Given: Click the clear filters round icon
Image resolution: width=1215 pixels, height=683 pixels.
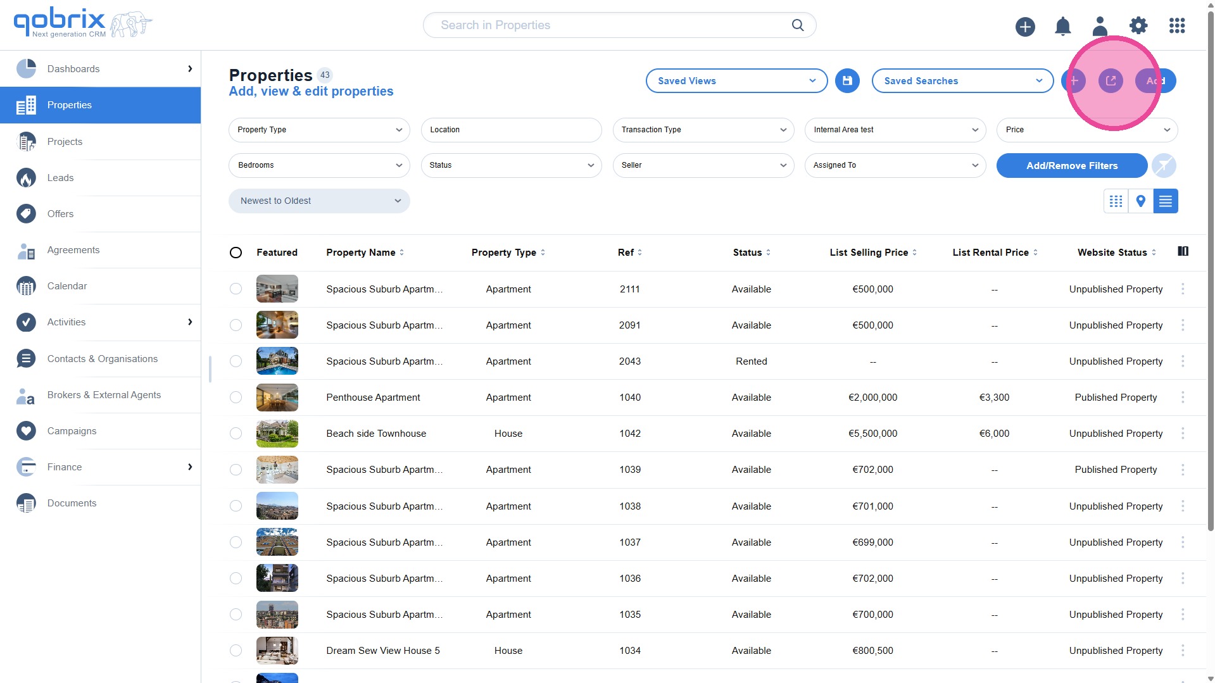Looking at the screenshot, I should point(1164,166).
